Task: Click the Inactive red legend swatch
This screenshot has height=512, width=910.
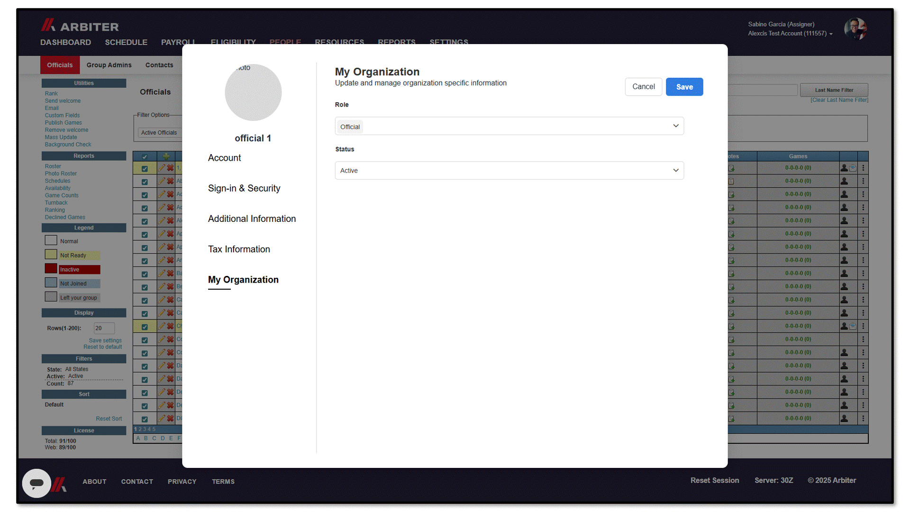Action: coord(51,269)
